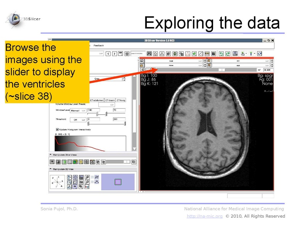305x229 pixels.
Task: Select the CT-brain preset button
Action: click(109, 100)
